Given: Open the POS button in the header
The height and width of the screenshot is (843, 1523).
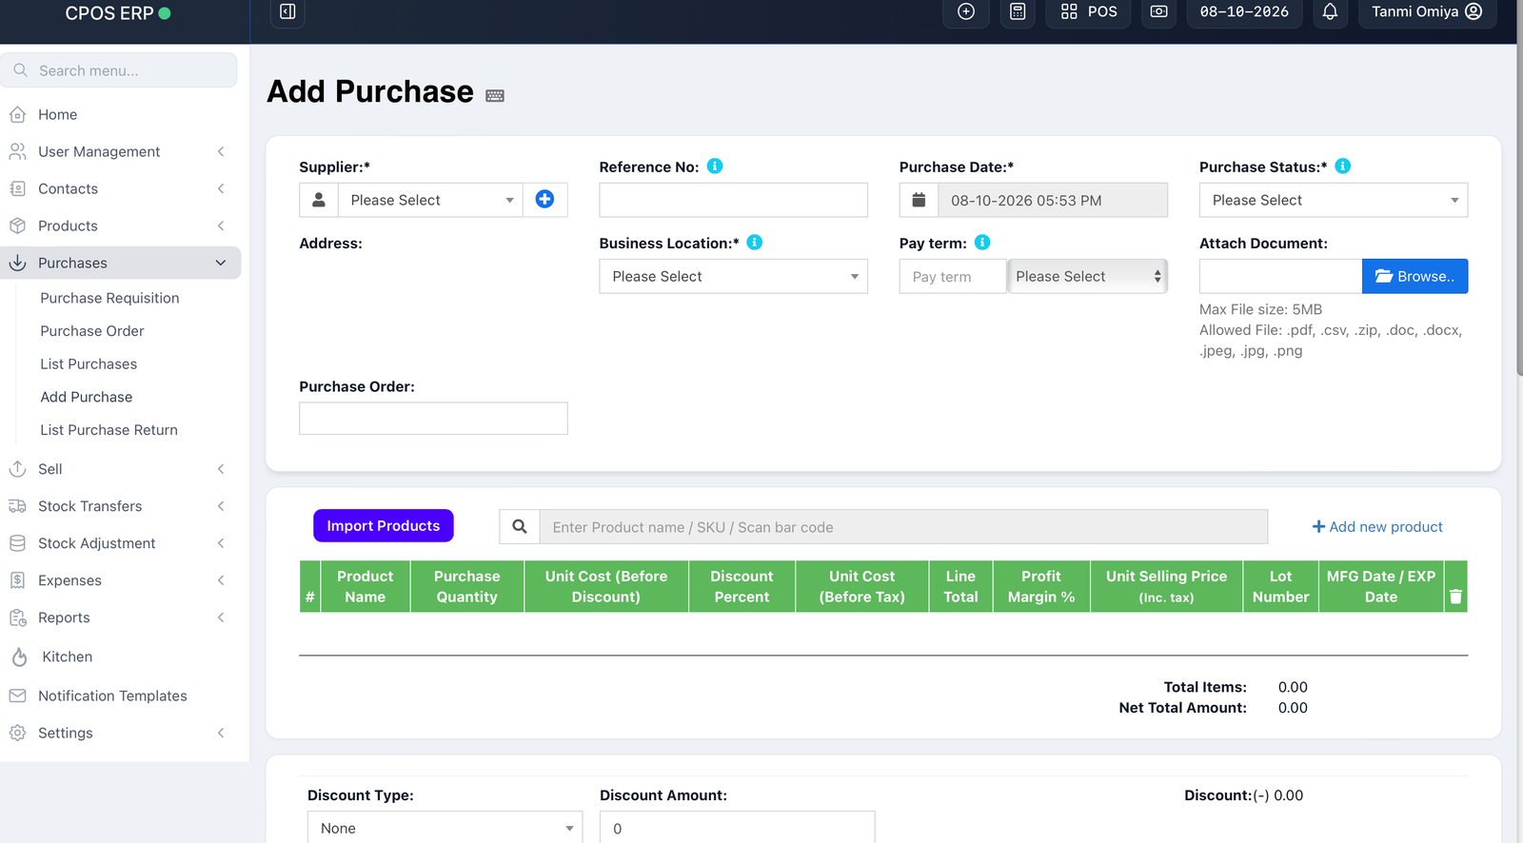Looking at the screenshot, I should coord(1088,12).
